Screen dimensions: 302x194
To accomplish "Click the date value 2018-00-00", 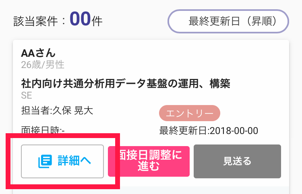I will 234,131.
